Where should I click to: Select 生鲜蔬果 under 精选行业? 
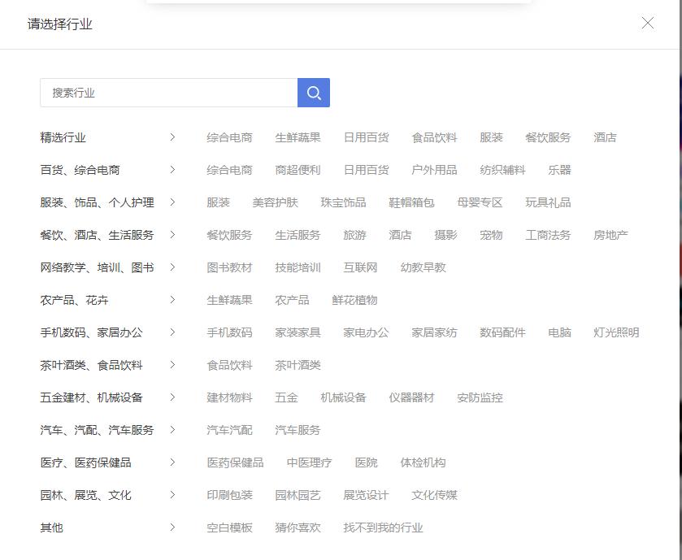click(x=297, y=137)
